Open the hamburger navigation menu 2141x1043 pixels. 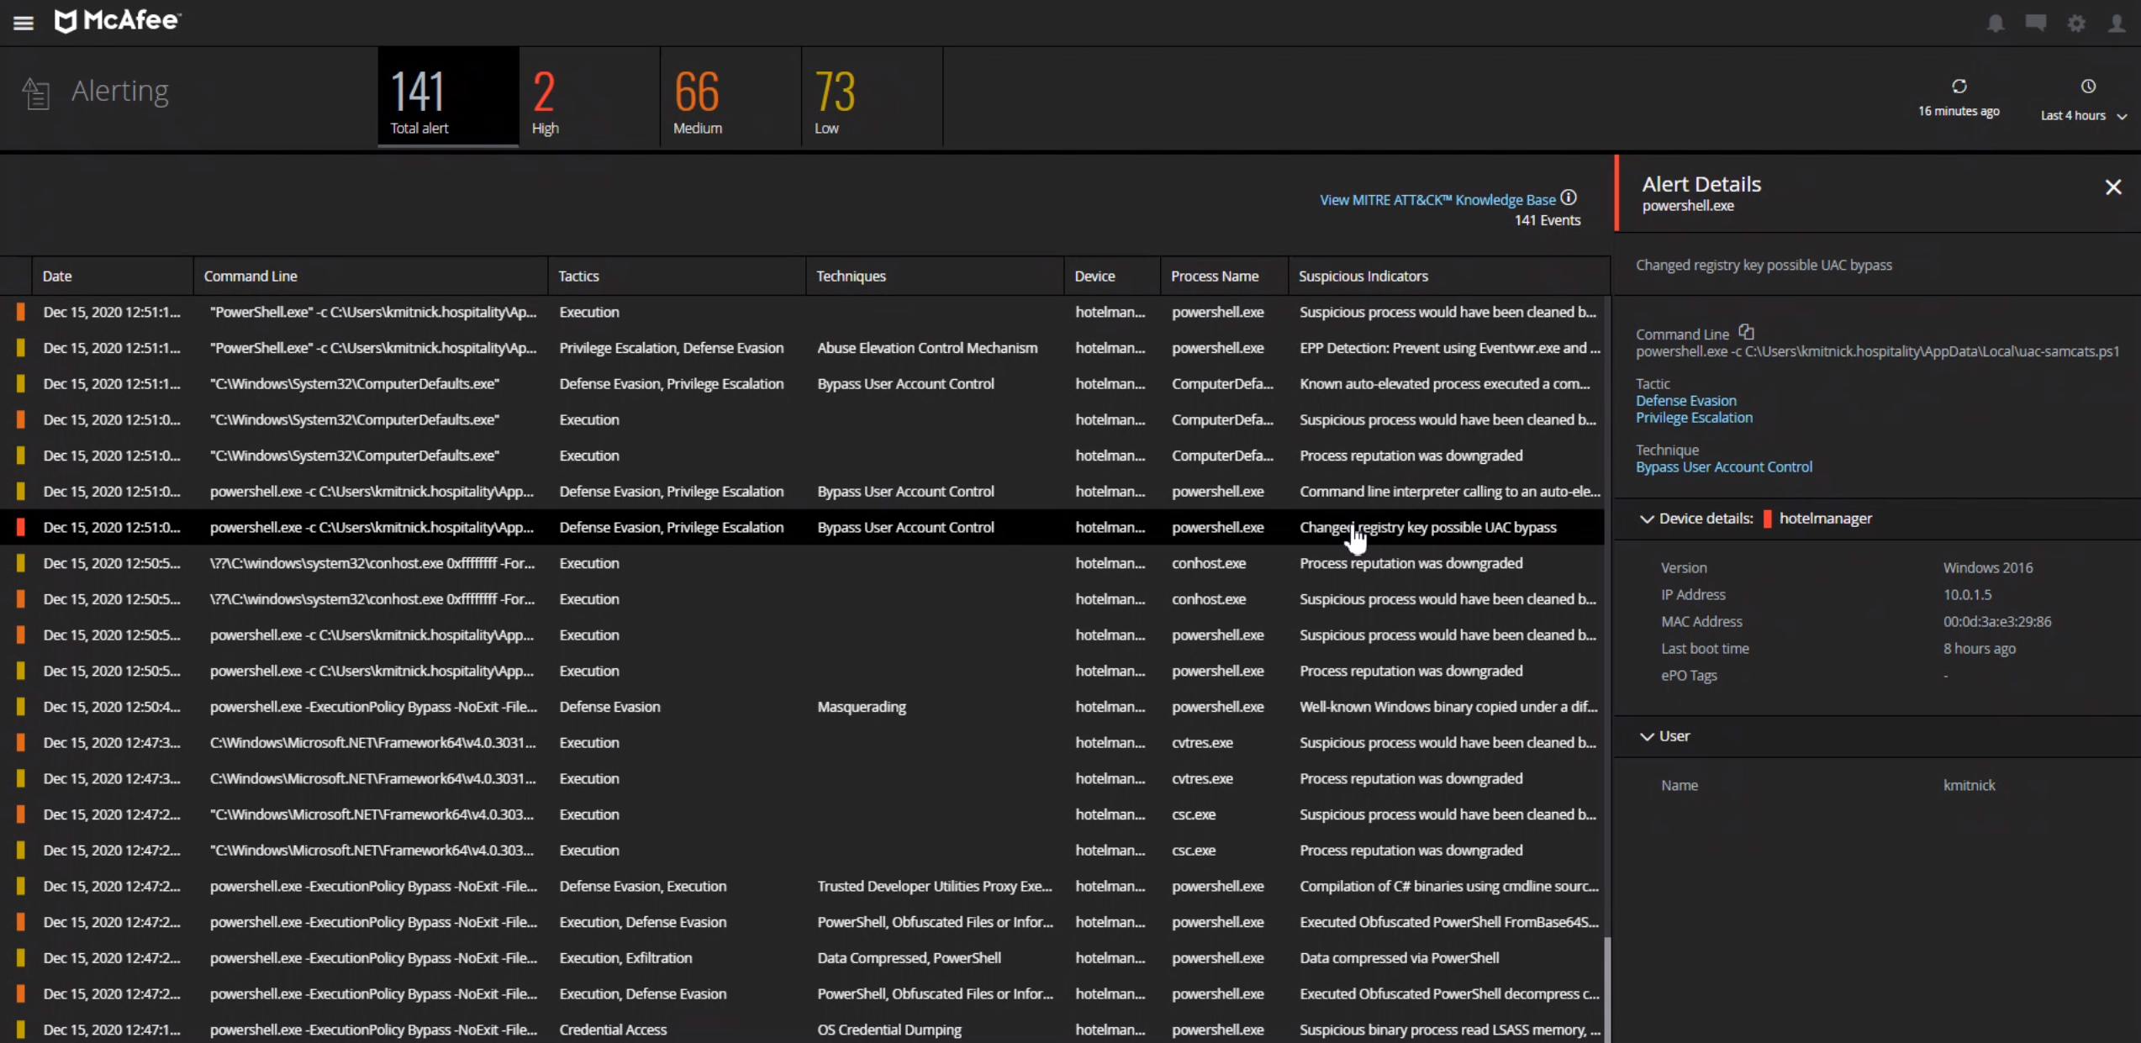(x=24, y=23)
